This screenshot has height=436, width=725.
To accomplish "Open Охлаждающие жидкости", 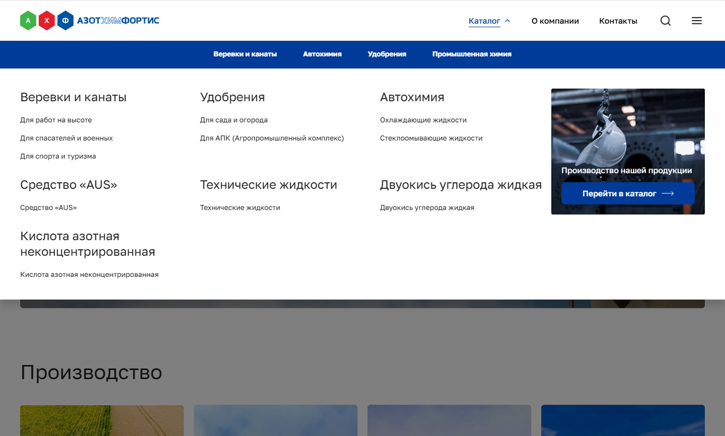I will (424, 120).
